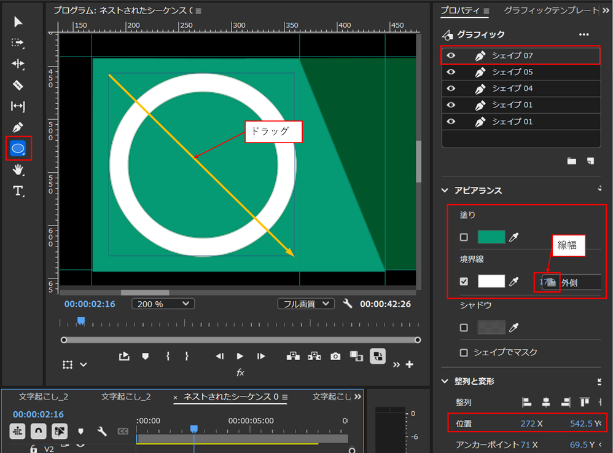Select the Ellipse shape tool

[18, 149]
